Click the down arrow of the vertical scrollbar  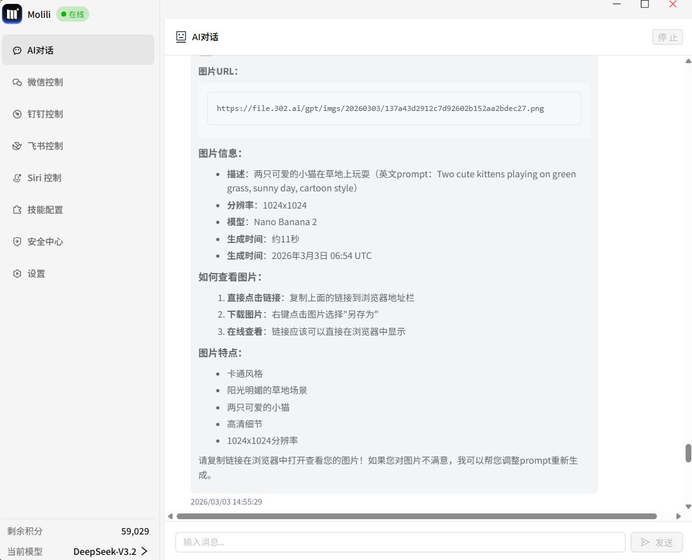(x=688, y=506)
